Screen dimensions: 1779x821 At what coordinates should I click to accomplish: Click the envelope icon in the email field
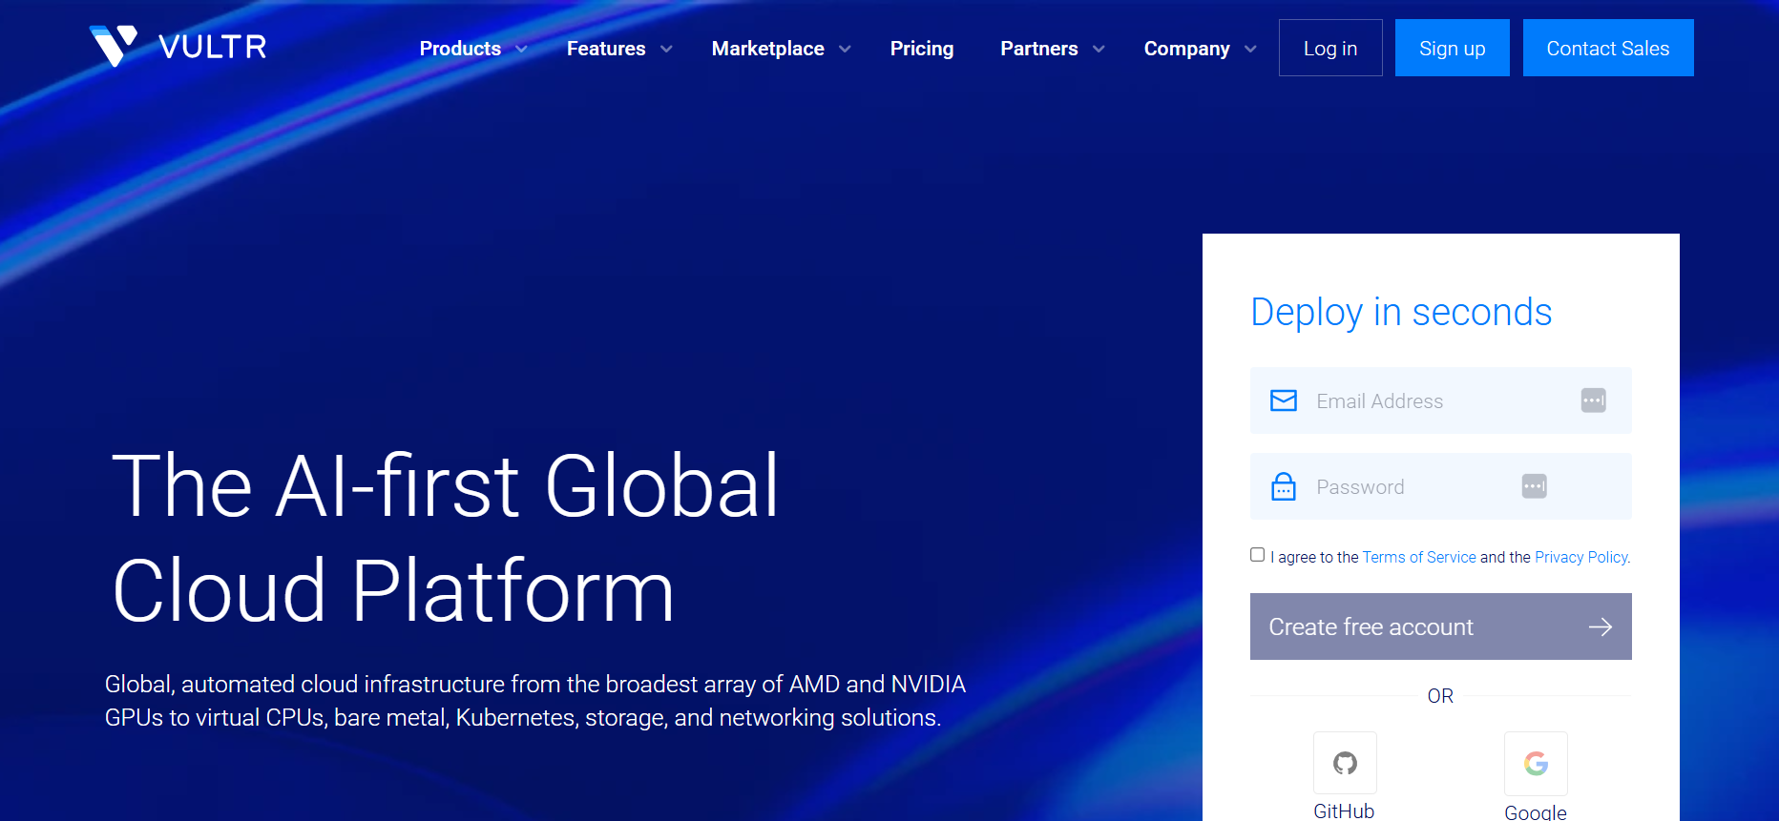tap(1284, 400)
